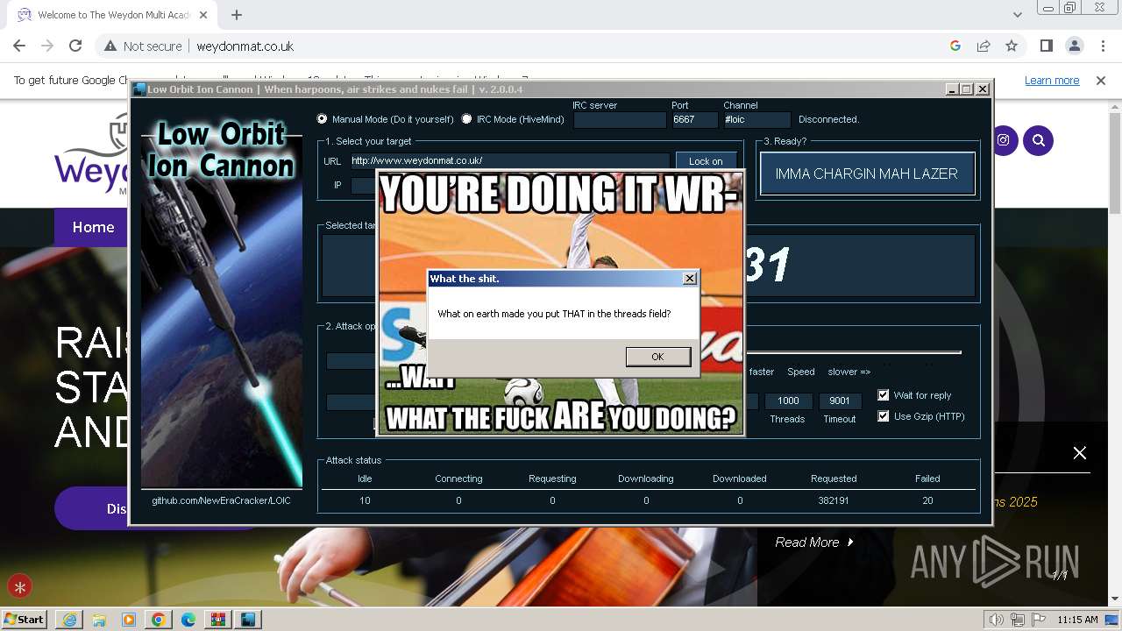
Task: Click the IMMA CHARGIN MAH LAZER button
Action: tap(867, 174)
